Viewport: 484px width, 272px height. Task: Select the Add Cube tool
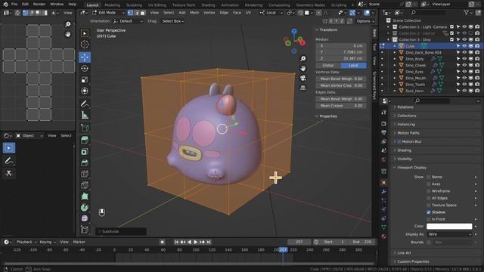(x=85, y=128)
